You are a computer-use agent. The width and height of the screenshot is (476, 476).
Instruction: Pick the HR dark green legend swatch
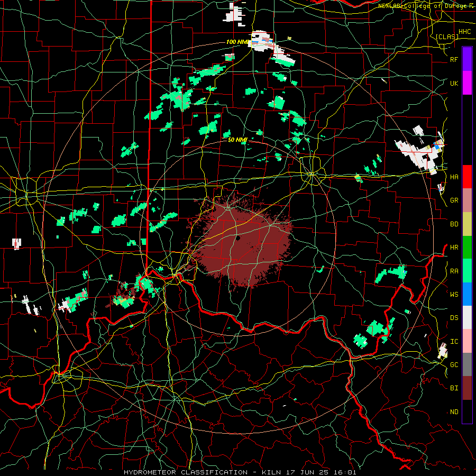[467, 248]
